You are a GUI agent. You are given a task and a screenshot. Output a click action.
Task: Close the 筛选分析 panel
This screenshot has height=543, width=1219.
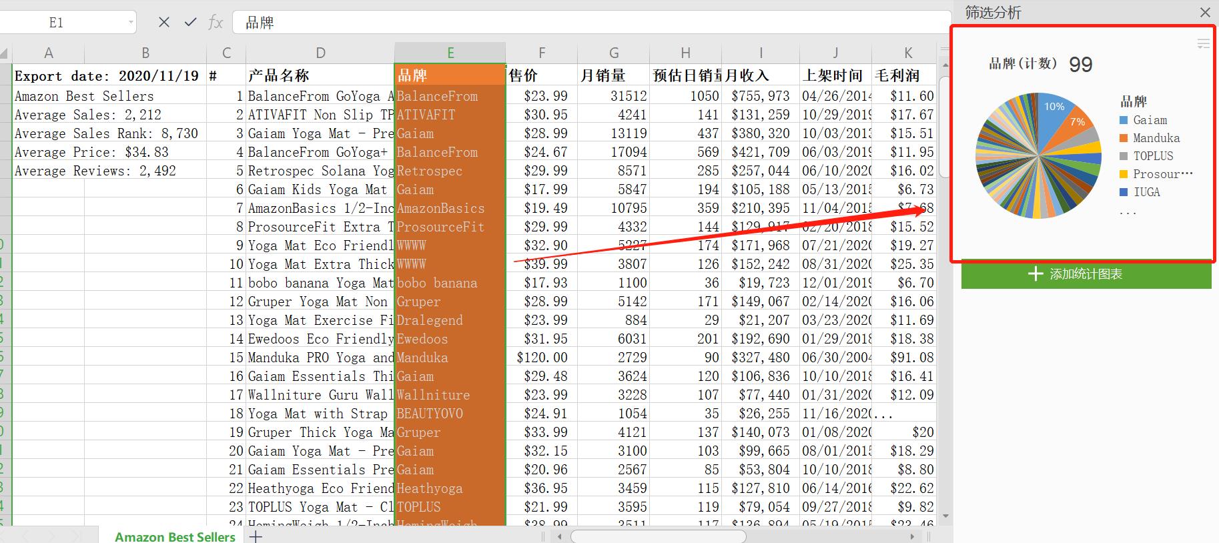[1205, 13]
